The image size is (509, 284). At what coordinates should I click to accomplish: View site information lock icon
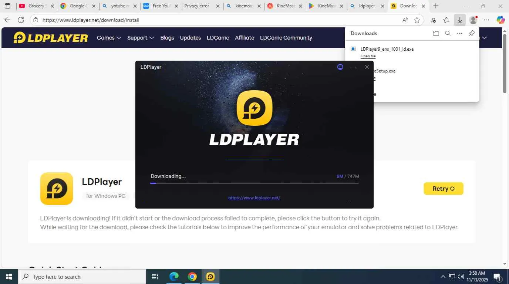[36, 20]
